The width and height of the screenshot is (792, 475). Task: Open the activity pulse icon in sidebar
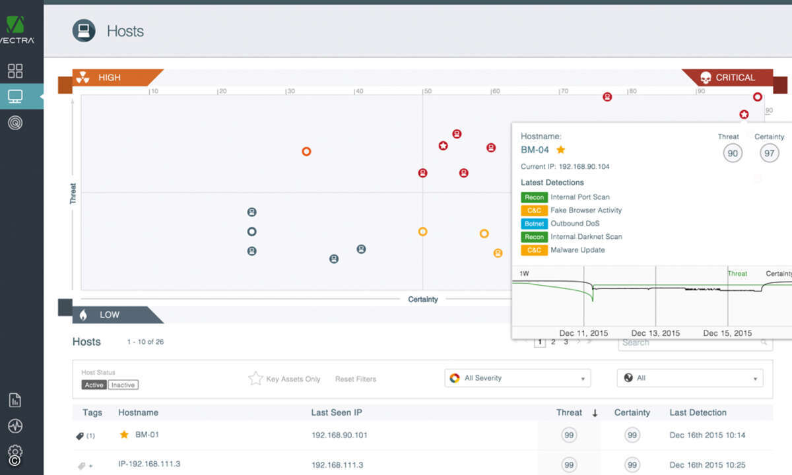coord(15,426)
